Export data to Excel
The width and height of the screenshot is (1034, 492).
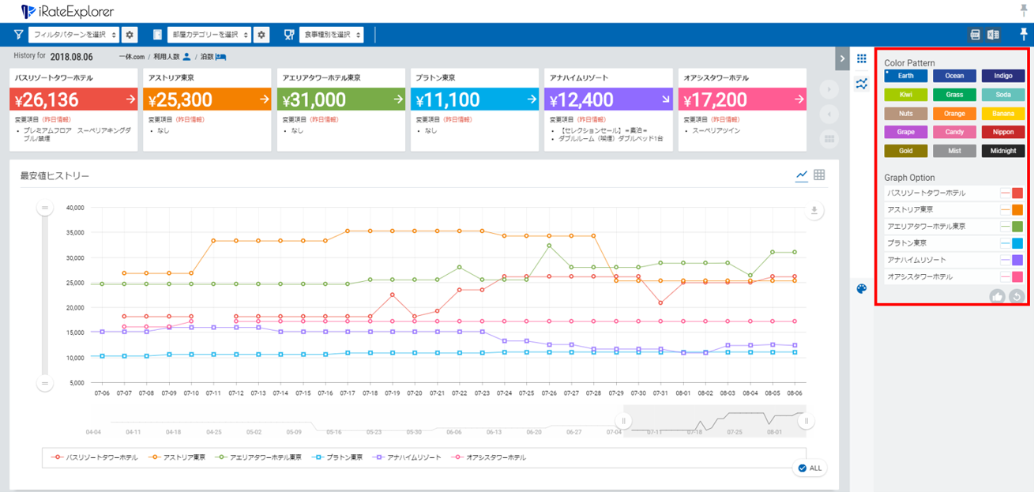tap(994, 35)
